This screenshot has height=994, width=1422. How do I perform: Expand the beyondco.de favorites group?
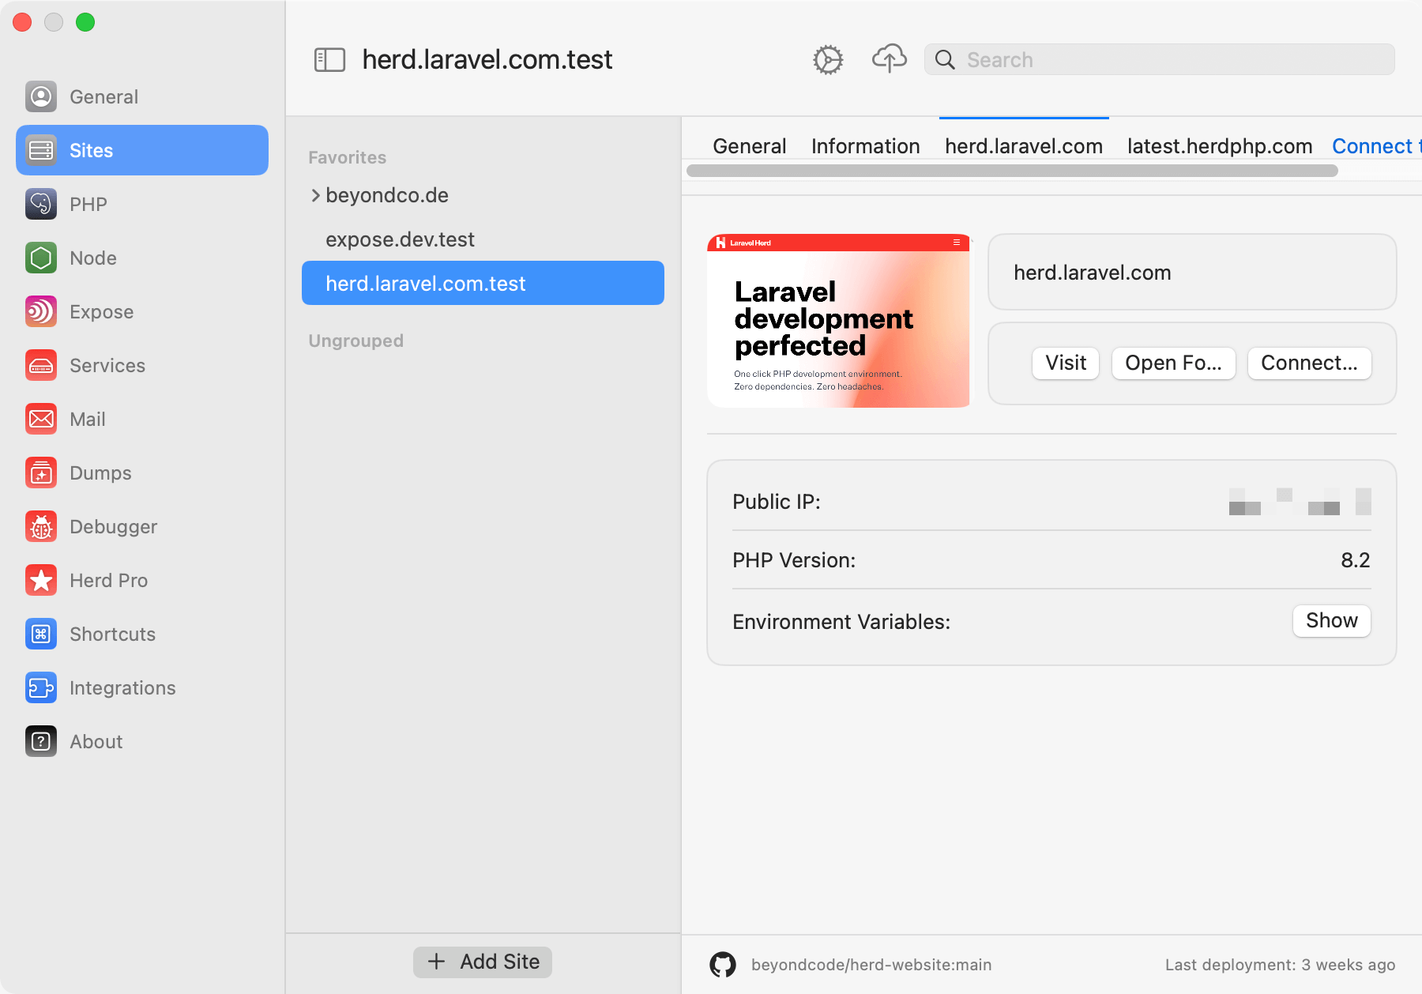(x=315, y=195)
